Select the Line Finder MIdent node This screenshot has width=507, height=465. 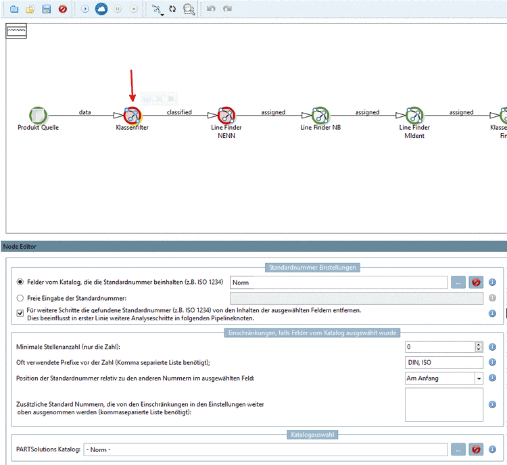414,116
